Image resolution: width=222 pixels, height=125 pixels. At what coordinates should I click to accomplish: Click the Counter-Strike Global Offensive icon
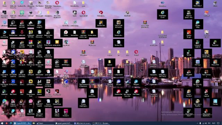tap(206, 53)
